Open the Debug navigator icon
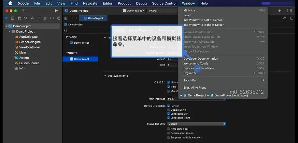 pyautogui.click(x=45, y=18)
